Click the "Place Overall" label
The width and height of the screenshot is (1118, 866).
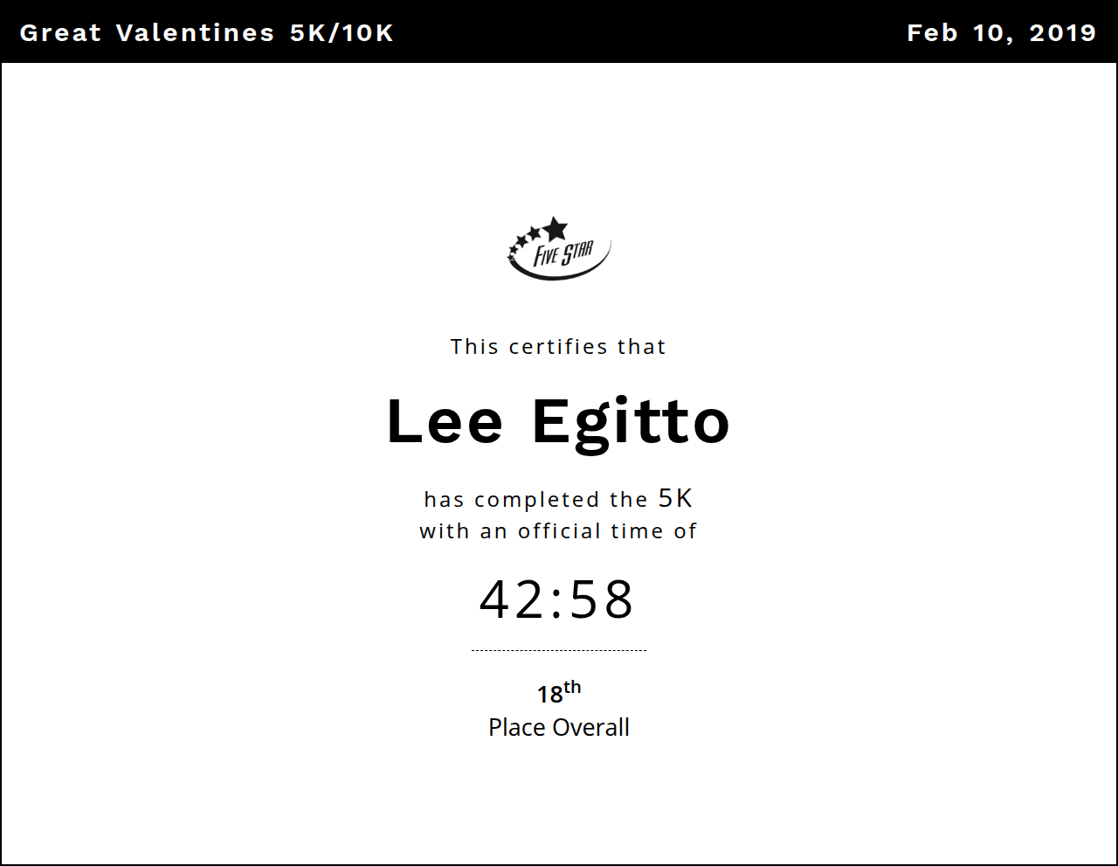pos(559,727)
